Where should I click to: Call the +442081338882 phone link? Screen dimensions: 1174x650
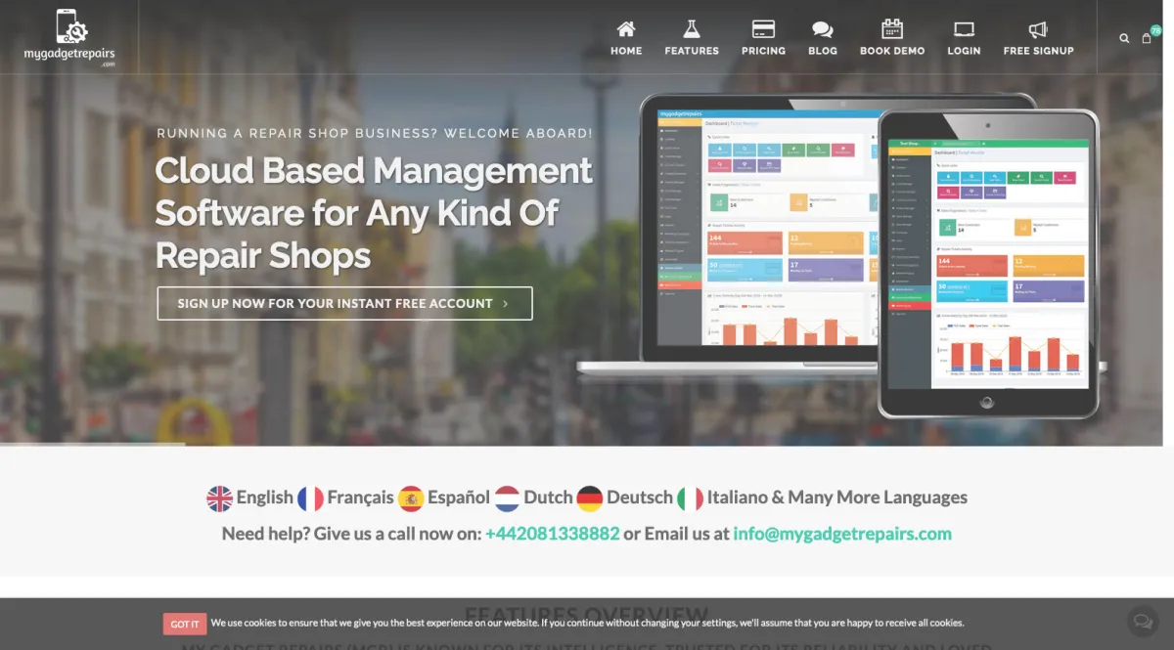tap(552, 534)
